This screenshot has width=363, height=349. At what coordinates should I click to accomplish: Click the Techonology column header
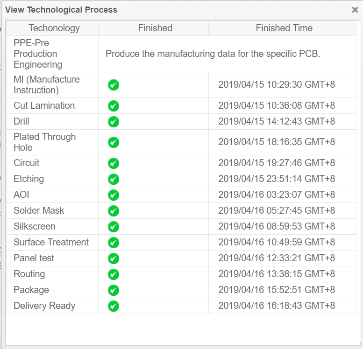point(54,28)
